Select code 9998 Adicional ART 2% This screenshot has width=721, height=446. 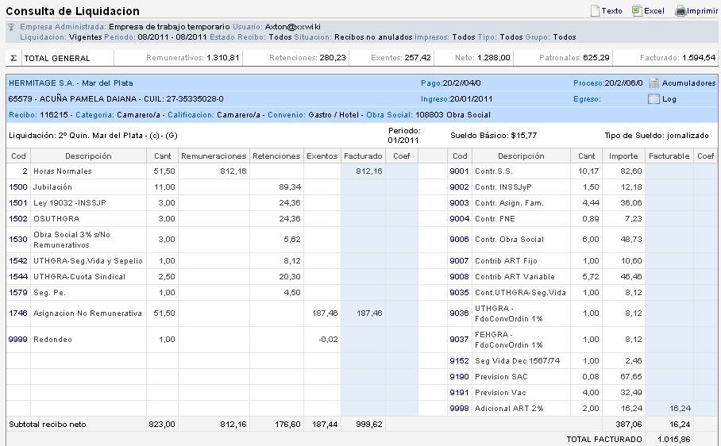[459, 408]
